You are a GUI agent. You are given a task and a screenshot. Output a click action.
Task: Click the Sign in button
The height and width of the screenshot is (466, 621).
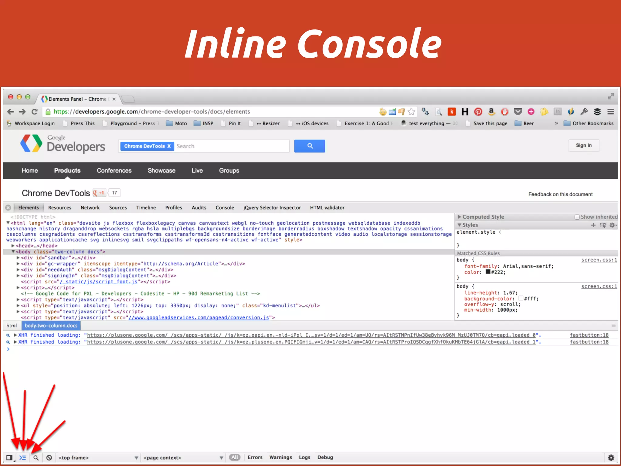(584, 145)
